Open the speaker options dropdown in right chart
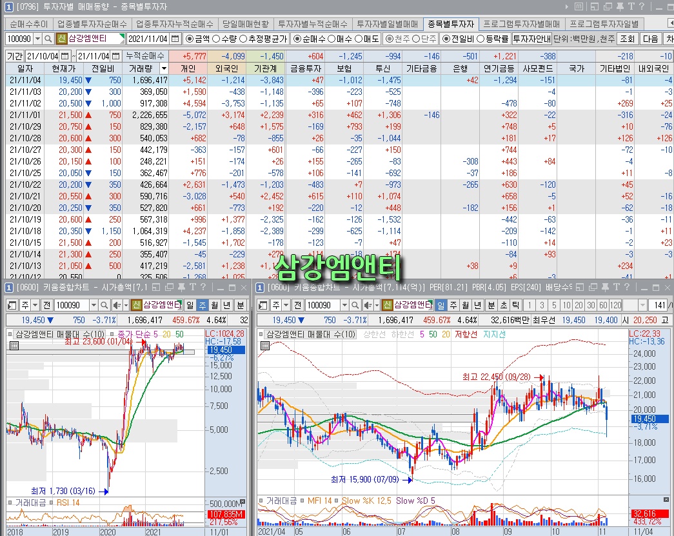The width and height of the screenshot is (674, 536). (x=377, y=305)
